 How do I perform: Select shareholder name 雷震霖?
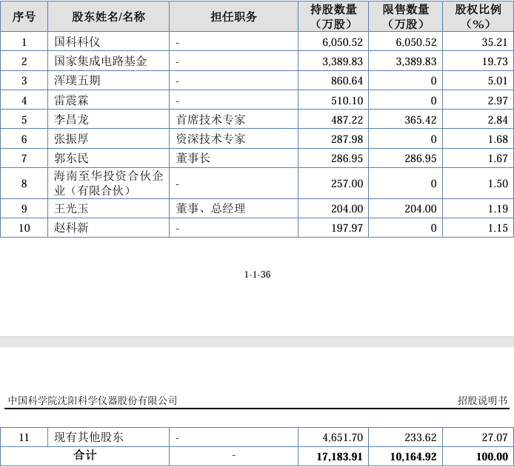[x=71, y=100]
